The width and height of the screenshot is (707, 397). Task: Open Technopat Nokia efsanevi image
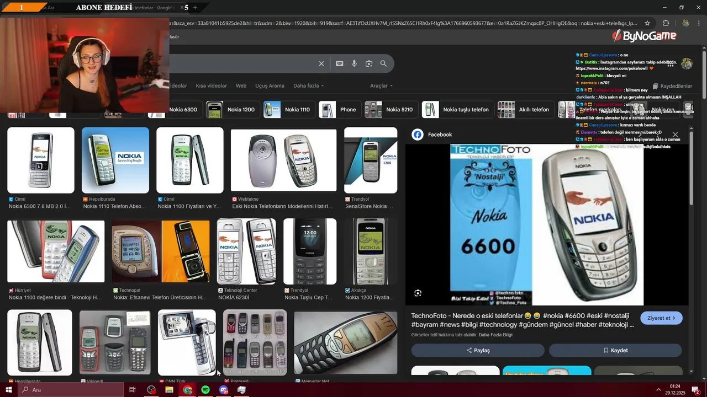(x=161, y=251)
